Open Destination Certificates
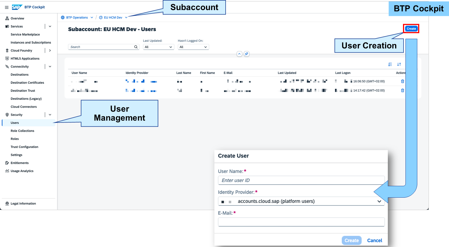The height and width of the screenshot is (247, 449). (x=28, y=83)
